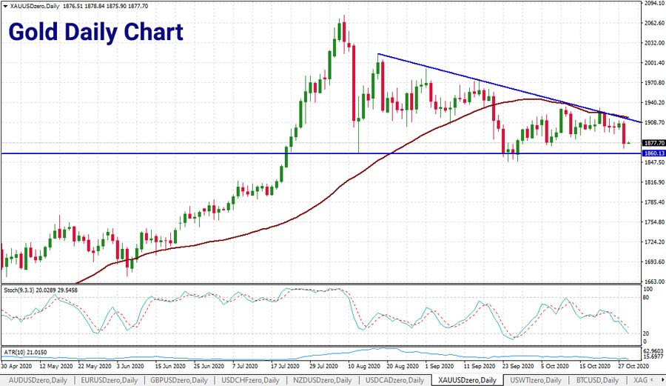This screenshot has width=666, height=386.
Task: Click the 62.9603 ATR scale value
Action: (655, 351)
